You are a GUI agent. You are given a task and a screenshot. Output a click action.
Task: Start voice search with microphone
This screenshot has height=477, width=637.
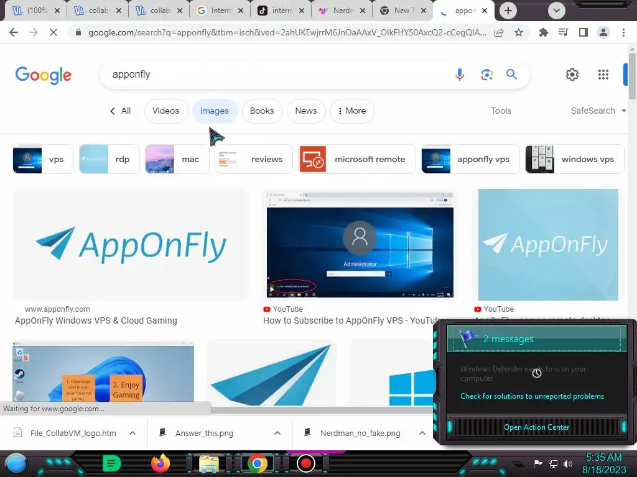pyautogui.click(x=460, y=75)
